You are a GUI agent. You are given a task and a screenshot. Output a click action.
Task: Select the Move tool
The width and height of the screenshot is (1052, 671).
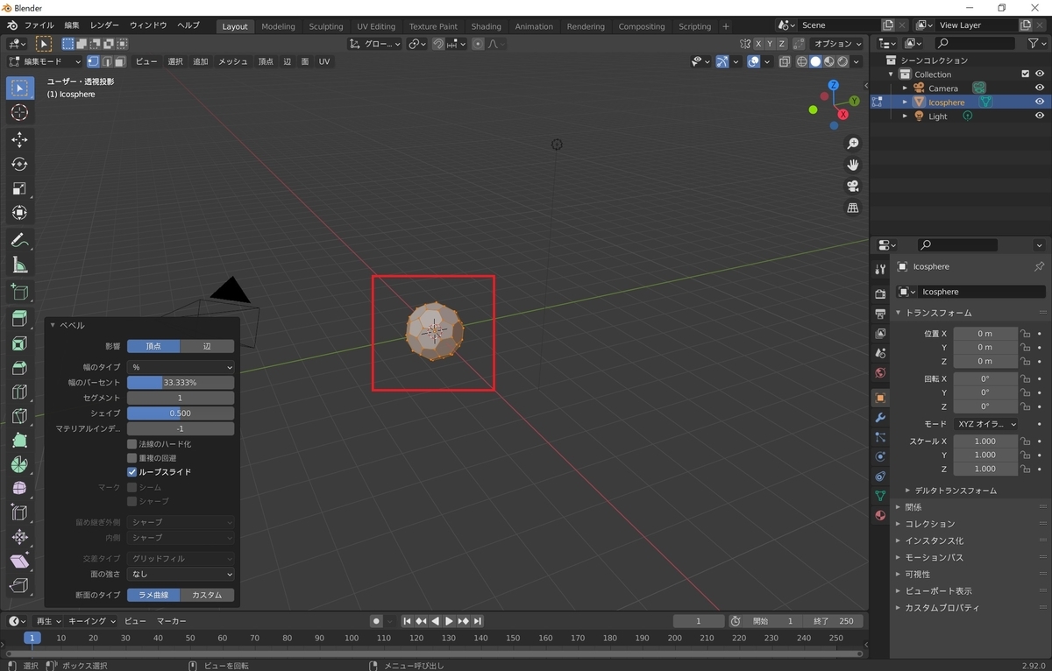[19, 139]
